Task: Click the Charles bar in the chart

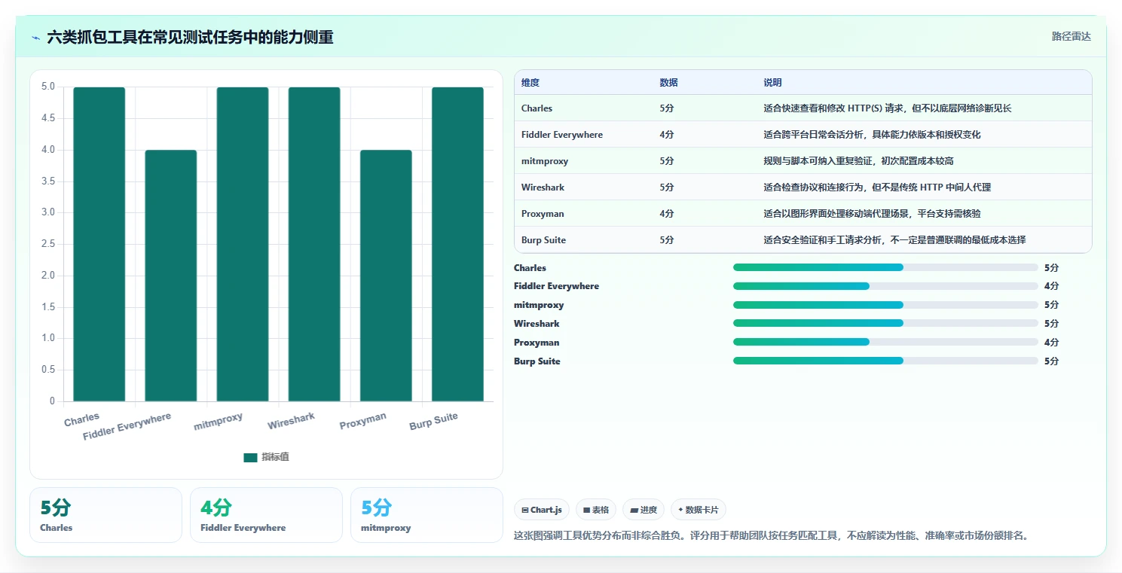Action: click(x=99, y=244)
